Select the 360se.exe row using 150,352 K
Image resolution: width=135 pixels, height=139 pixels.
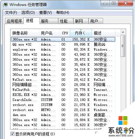pos(63,39)
